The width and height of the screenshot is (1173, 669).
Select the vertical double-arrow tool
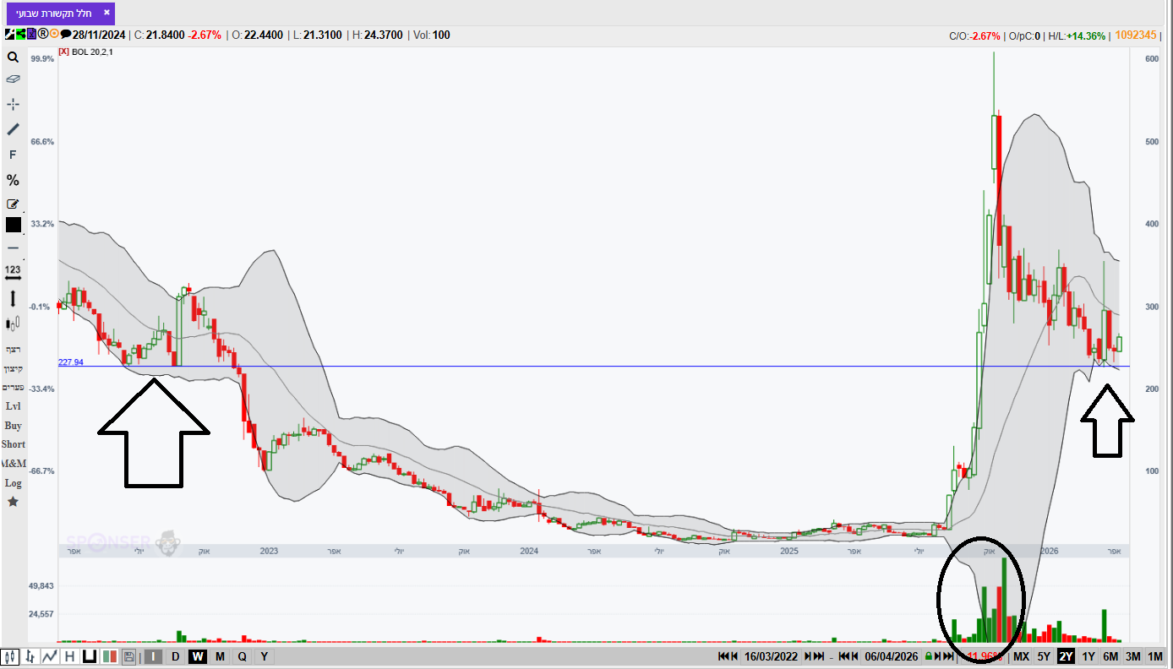[13, 298]
